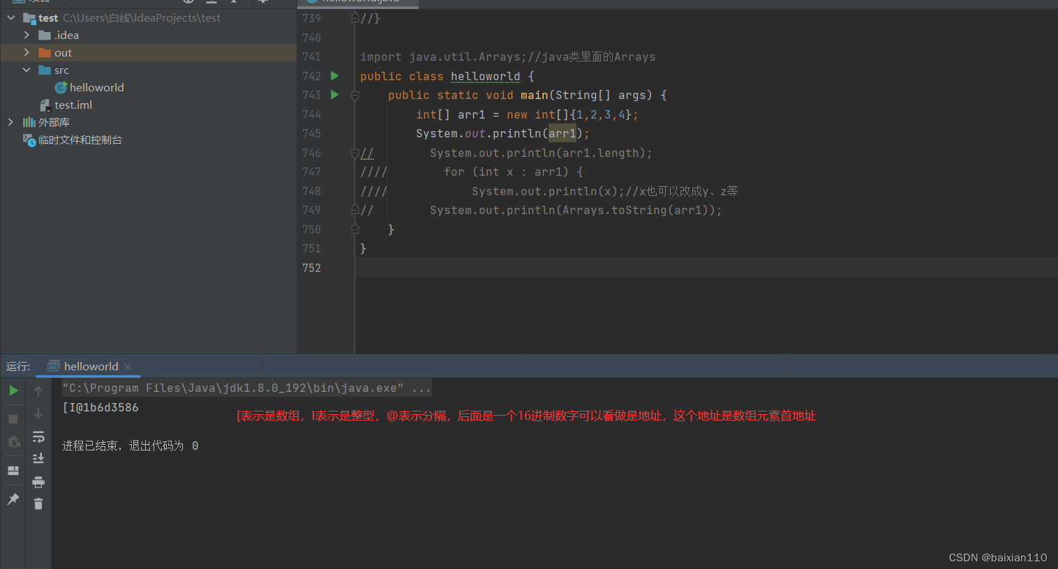This screenshot has height=569, width=1058.
Task: Expand the 外部库 node
Action: click(10, 122)
